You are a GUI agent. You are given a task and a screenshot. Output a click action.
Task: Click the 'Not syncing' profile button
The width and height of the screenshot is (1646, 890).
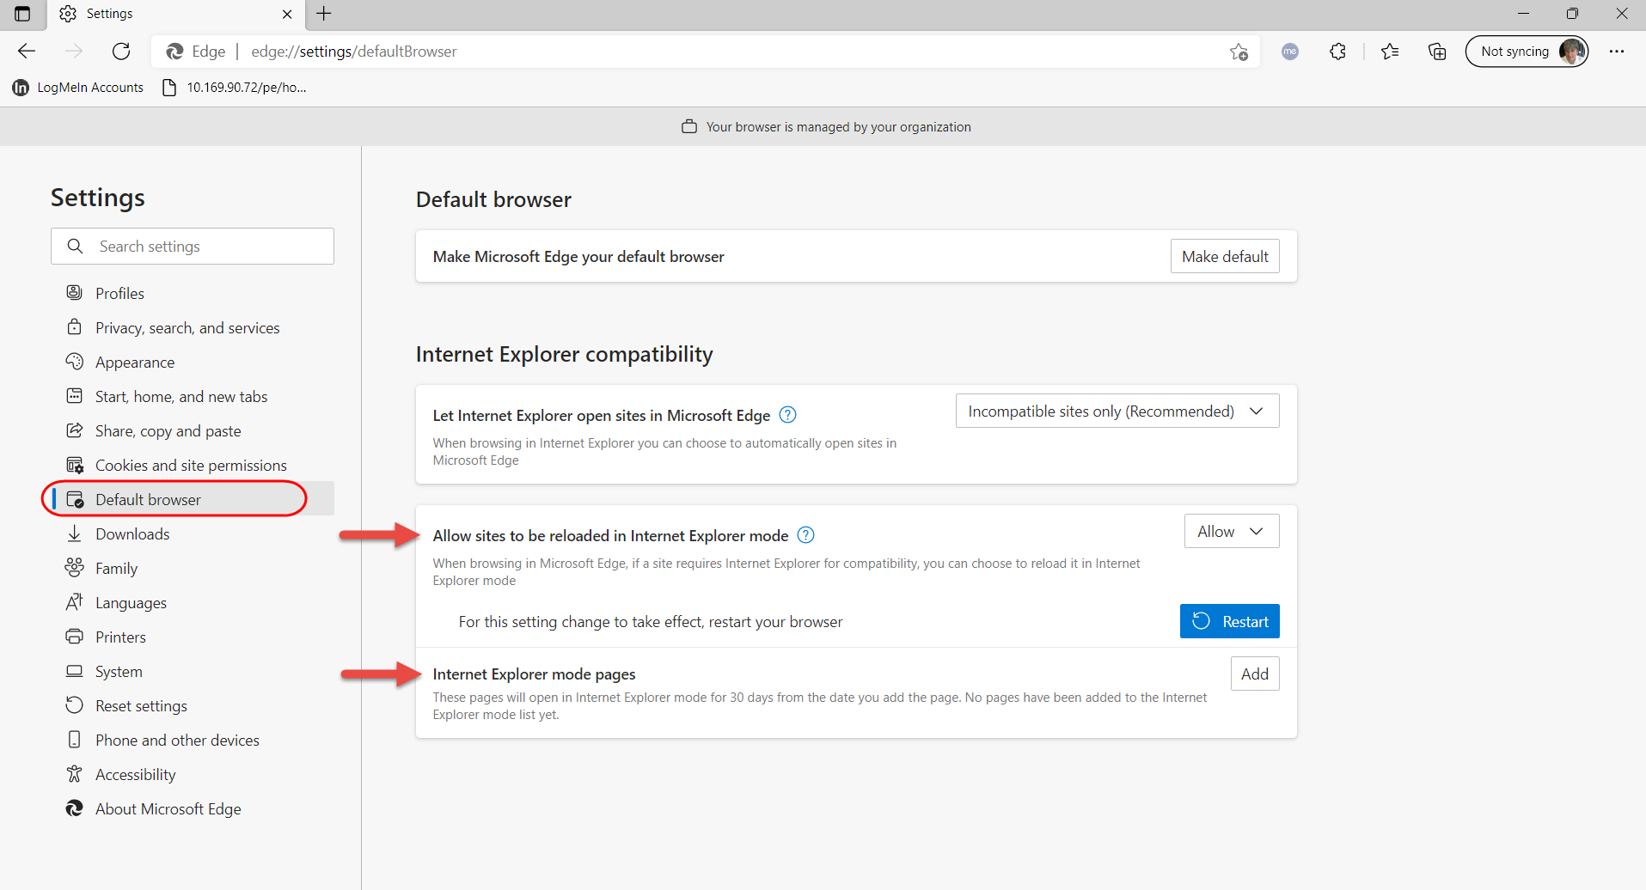1527,52
